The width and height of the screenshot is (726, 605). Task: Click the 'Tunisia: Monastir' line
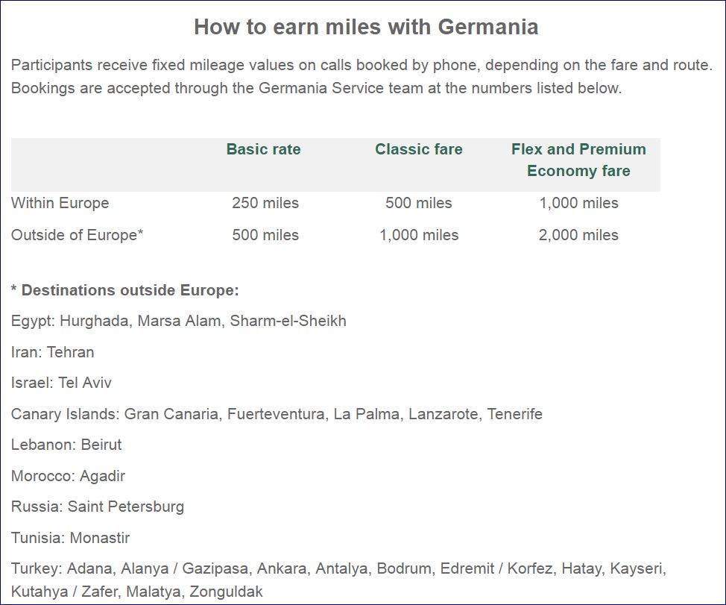tap(71, 538)
